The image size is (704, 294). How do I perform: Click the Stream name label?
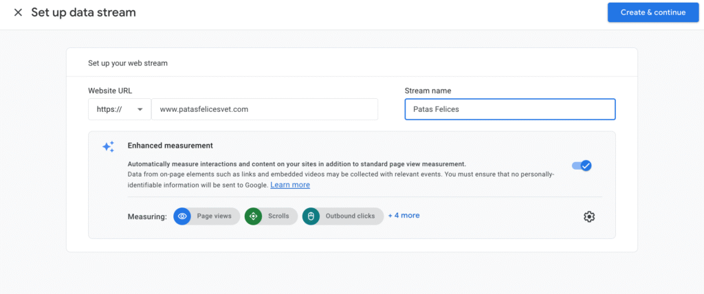(428, 91)
